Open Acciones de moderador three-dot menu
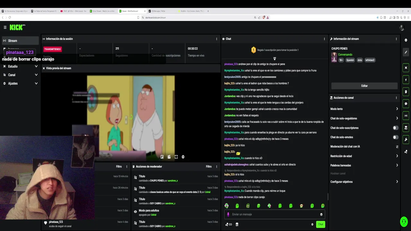411x231 pixels. (x=216, y=167)
